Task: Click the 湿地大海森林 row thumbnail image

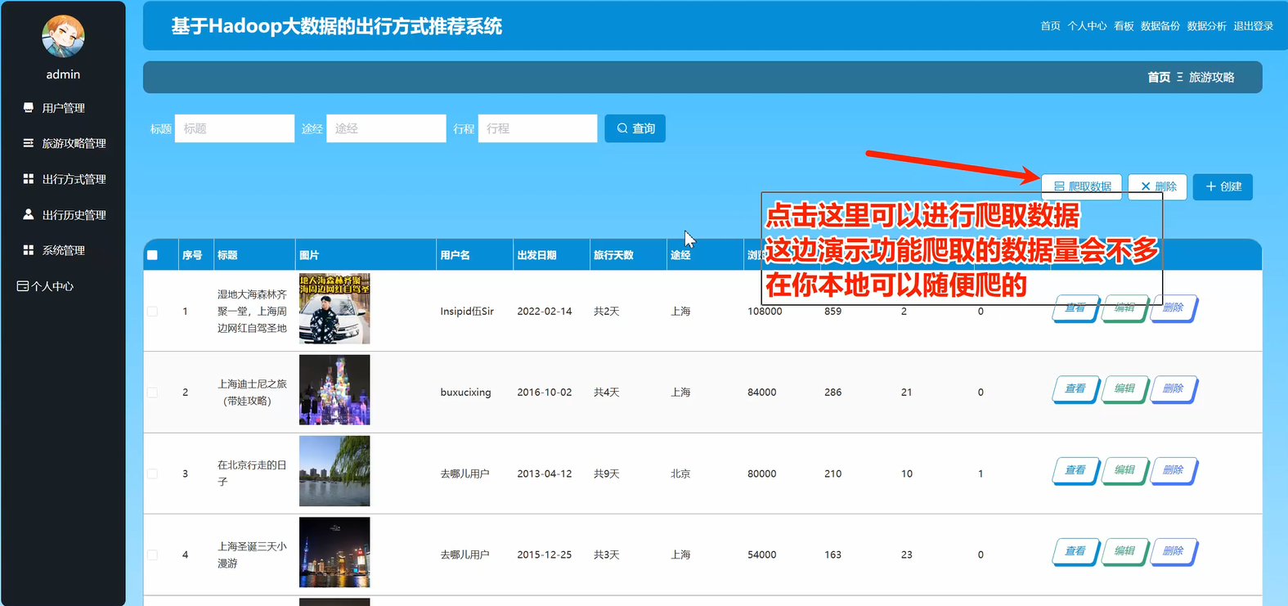Action: 334,308
